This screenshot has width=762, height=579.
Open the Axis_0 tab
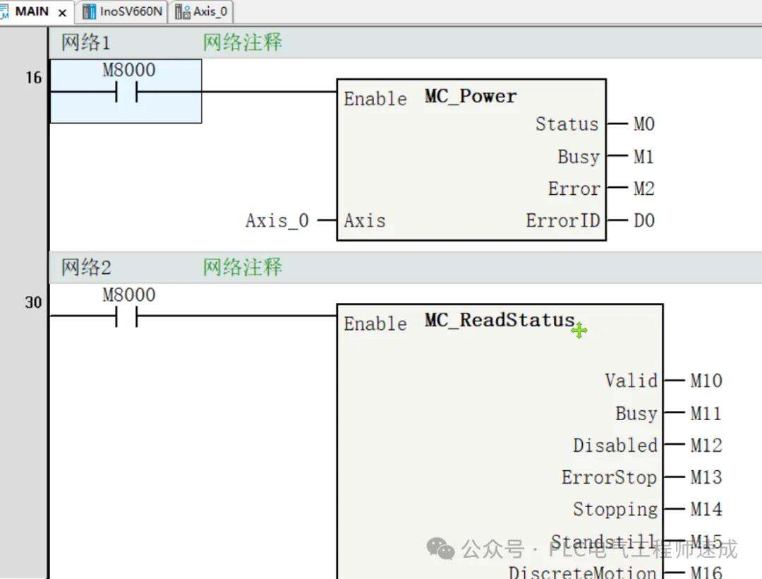point(201,12)
